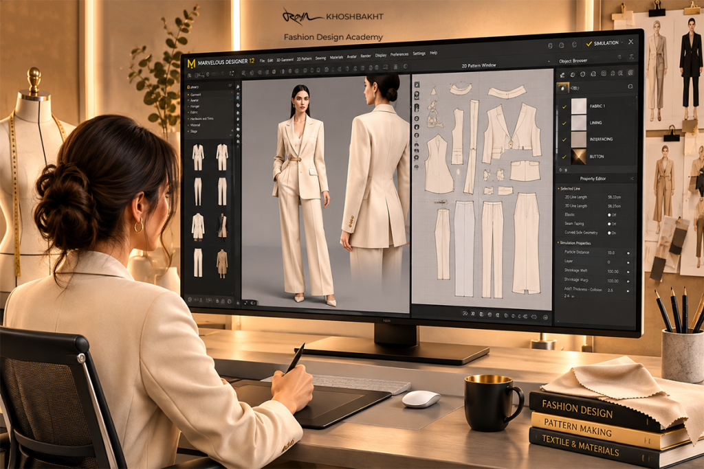Screen dimensions: 704x469
Task: Click the first icon in the main toolbar
Action: (190, 76)
